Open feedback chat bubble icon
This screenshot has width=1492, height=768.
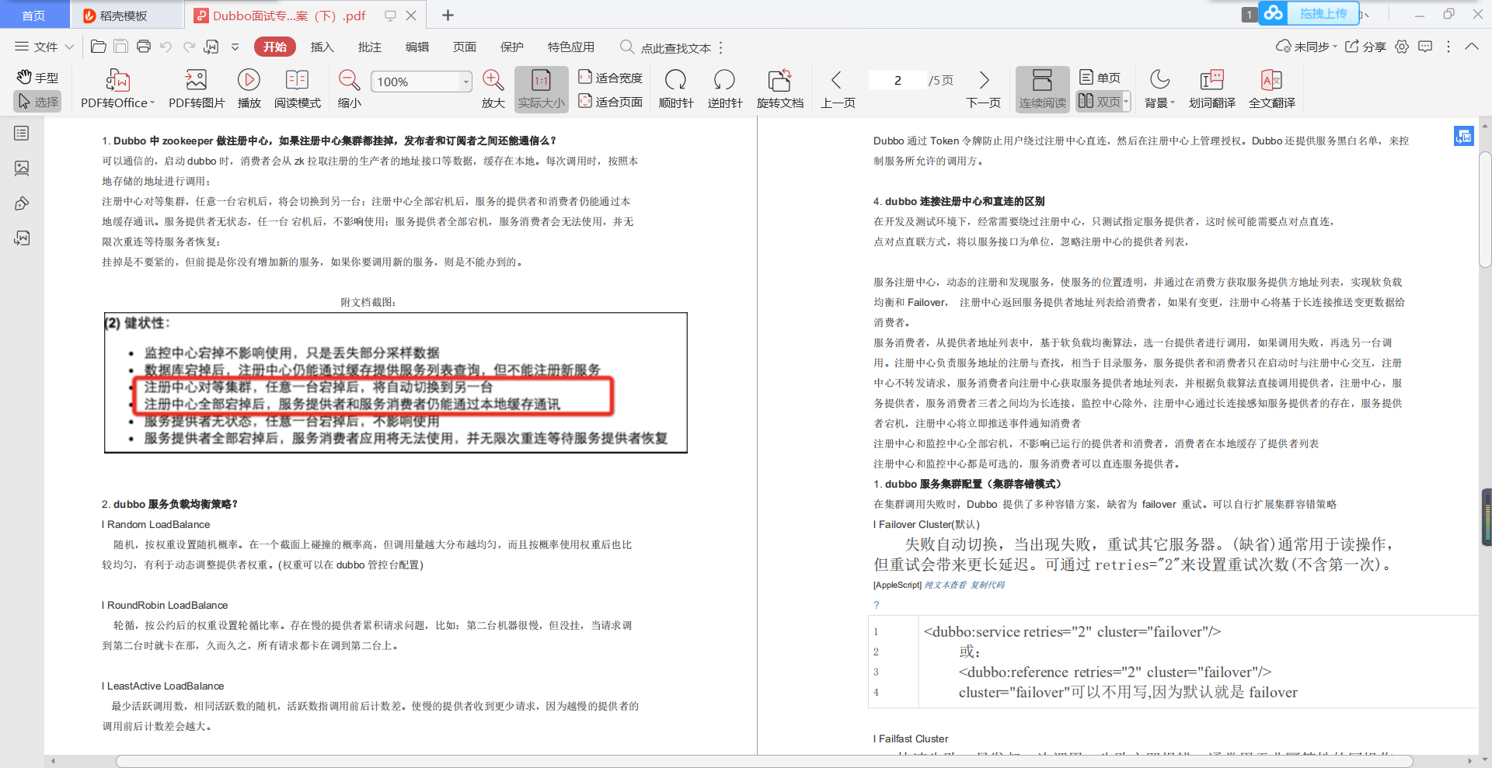point(1425,47)
